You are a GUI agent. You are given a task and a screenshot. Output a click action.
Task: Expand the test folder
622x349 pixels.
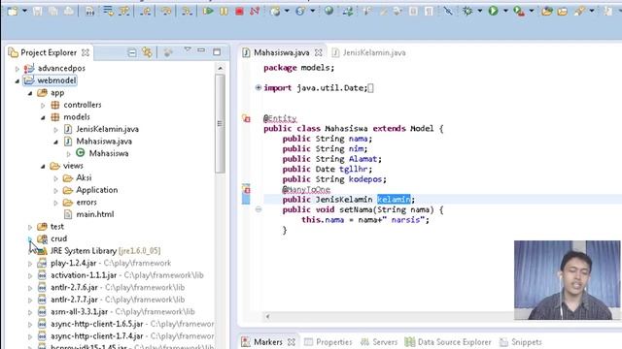point(30,227)
